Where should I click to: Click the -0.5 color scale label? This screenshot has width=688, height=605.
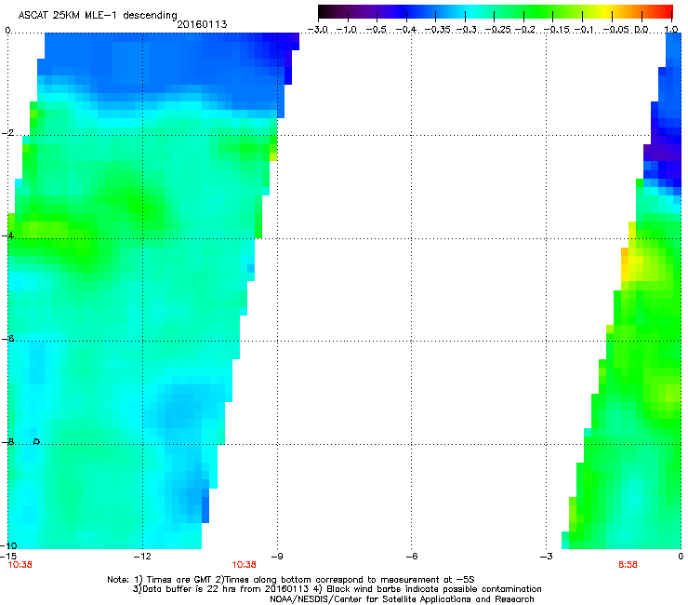click(x=377, y=30)
